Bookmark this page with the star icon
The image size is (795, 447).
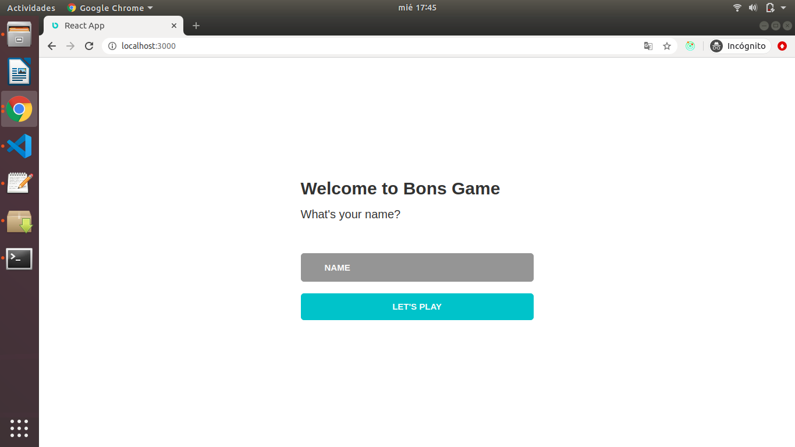point(666,46)
